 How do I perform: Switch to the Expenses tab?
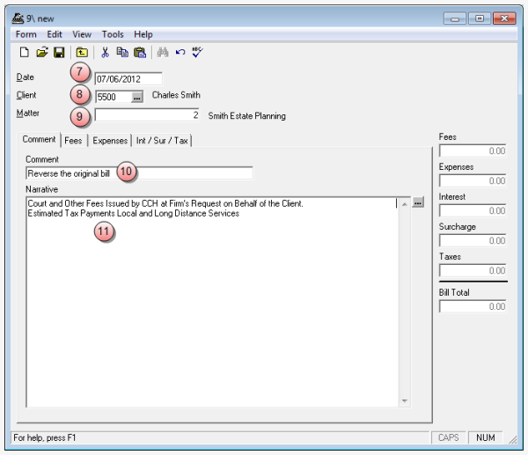110,140
